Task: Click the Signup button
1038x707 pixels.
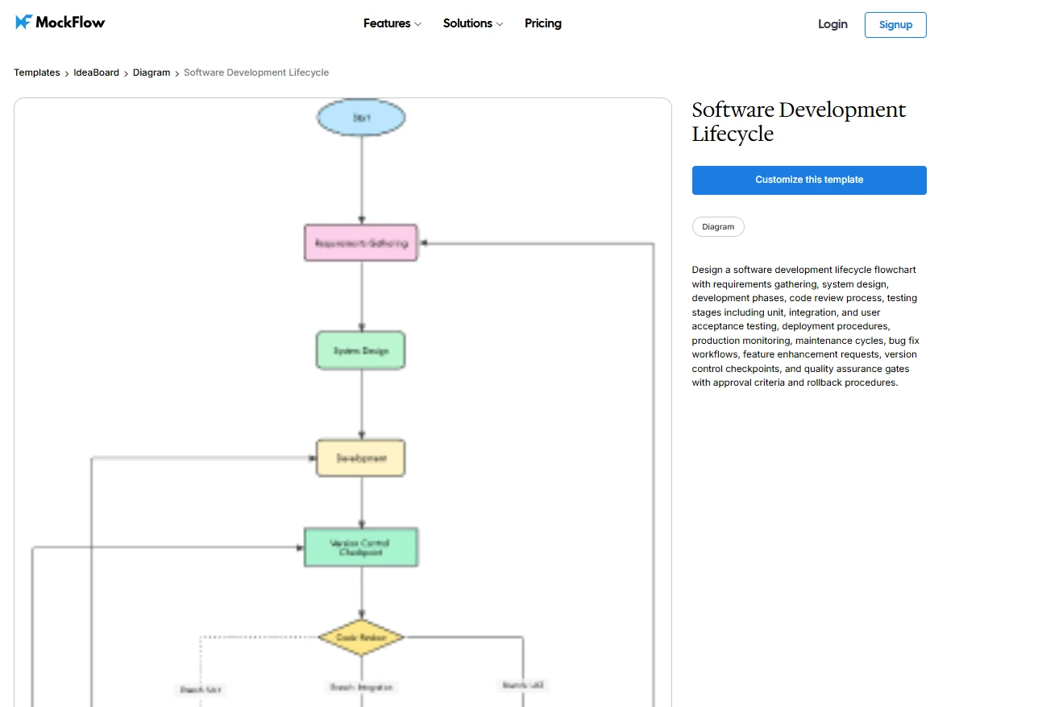Action: (895, 25)
